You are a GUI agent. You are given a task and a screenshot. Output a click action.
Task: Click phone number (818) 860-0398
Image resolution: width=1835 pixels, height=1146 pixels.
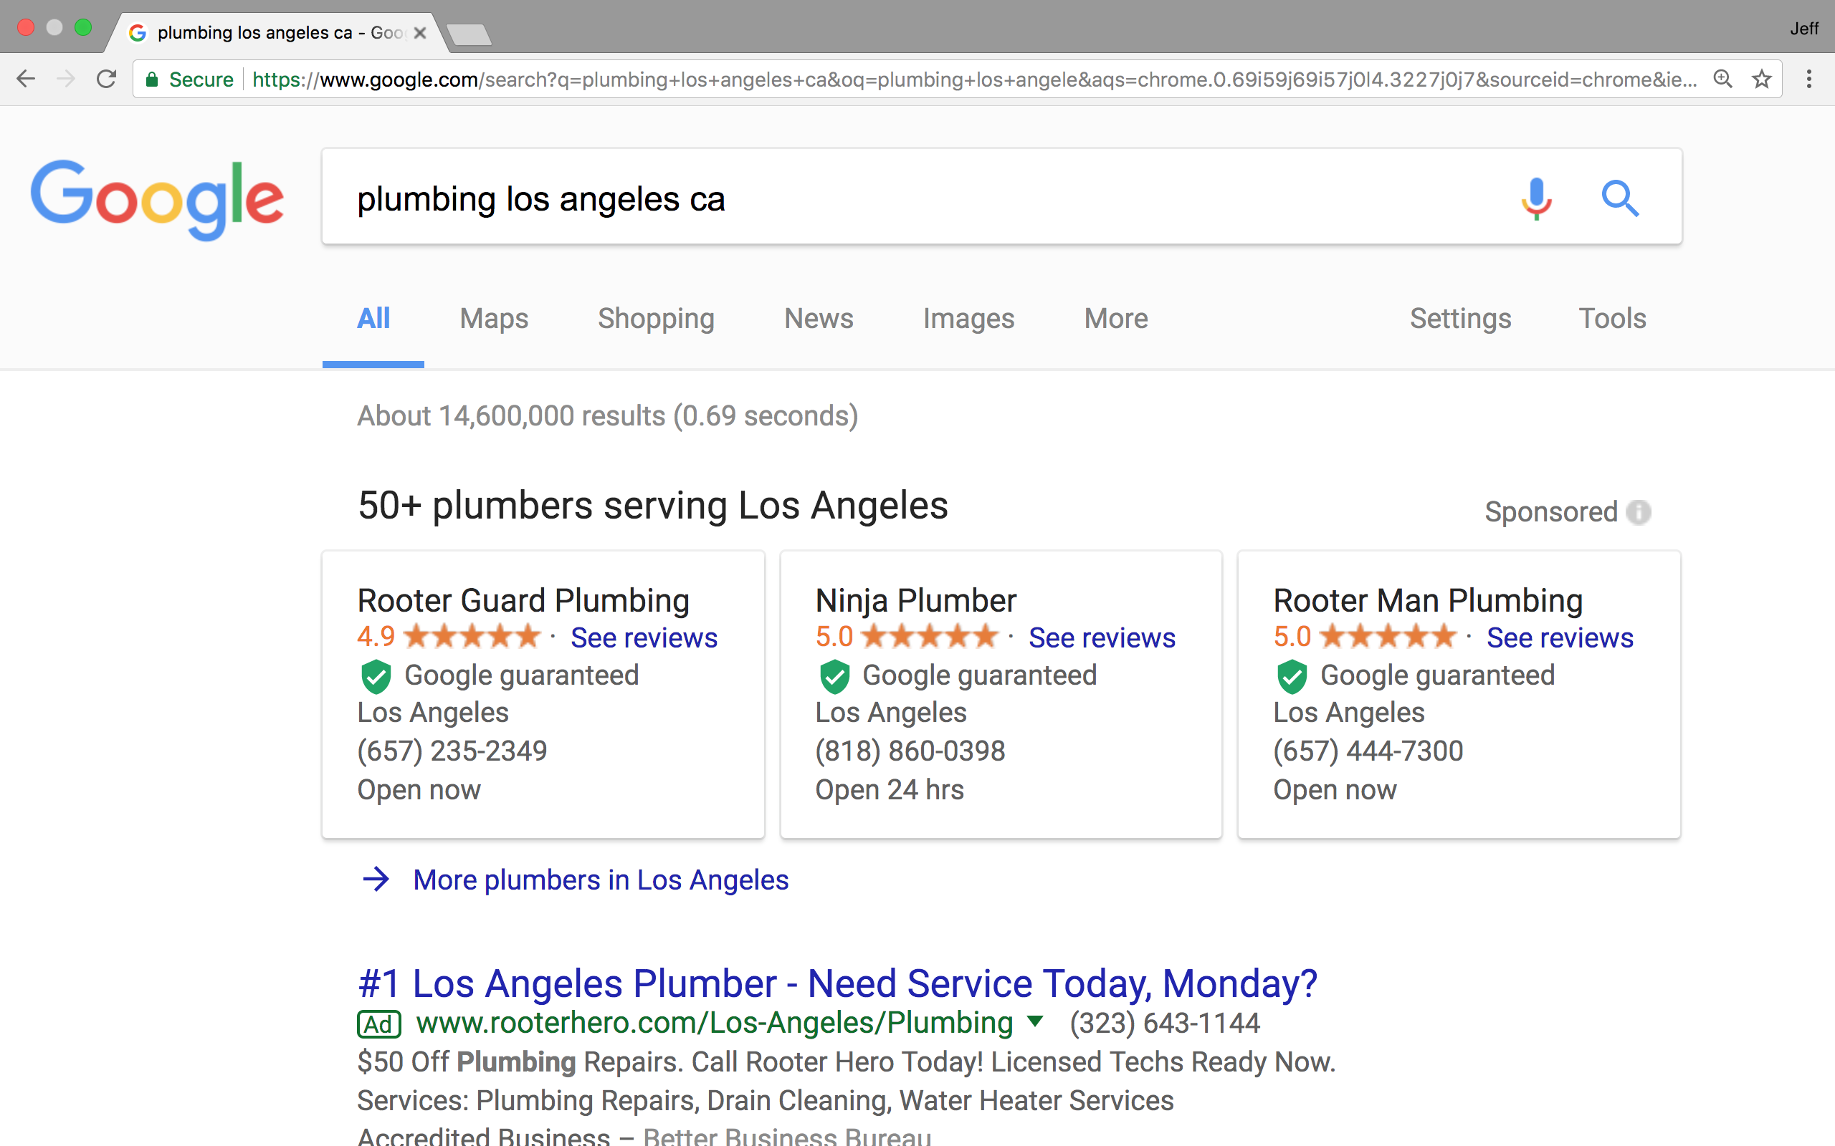(910, 751)
